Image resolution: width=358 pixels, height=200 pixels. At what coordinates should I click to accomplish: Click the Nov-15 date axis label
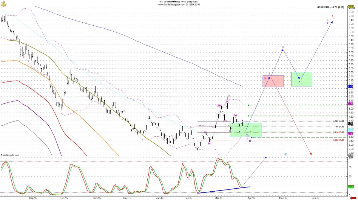[x=97, y=198]
